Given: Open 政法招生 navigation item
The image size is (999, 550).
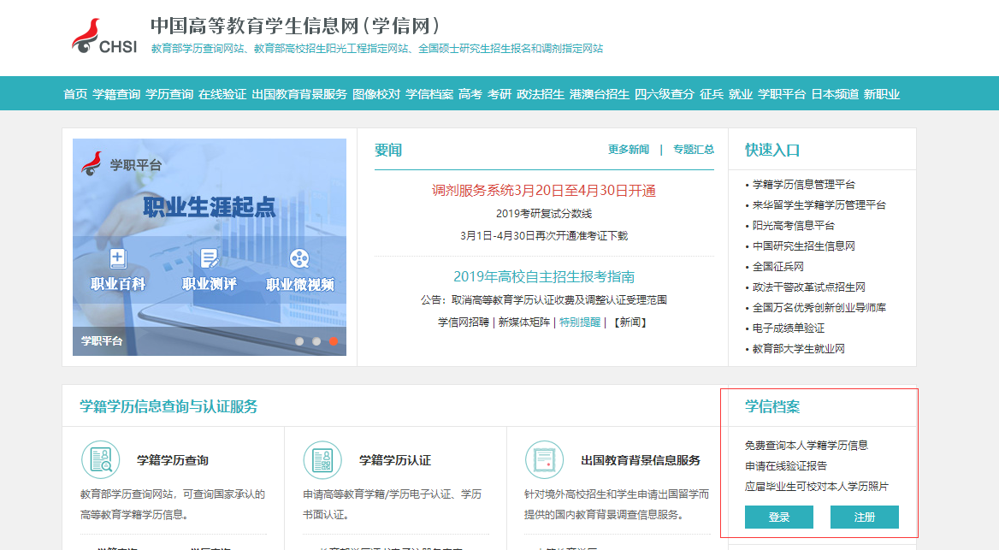Looking at the screenshot, I should click(x=540, y=94).
